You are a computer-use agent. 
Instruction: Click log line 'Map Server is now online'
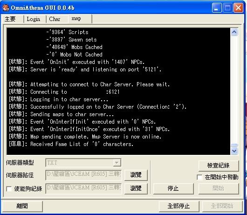click(x=85, y=137)
